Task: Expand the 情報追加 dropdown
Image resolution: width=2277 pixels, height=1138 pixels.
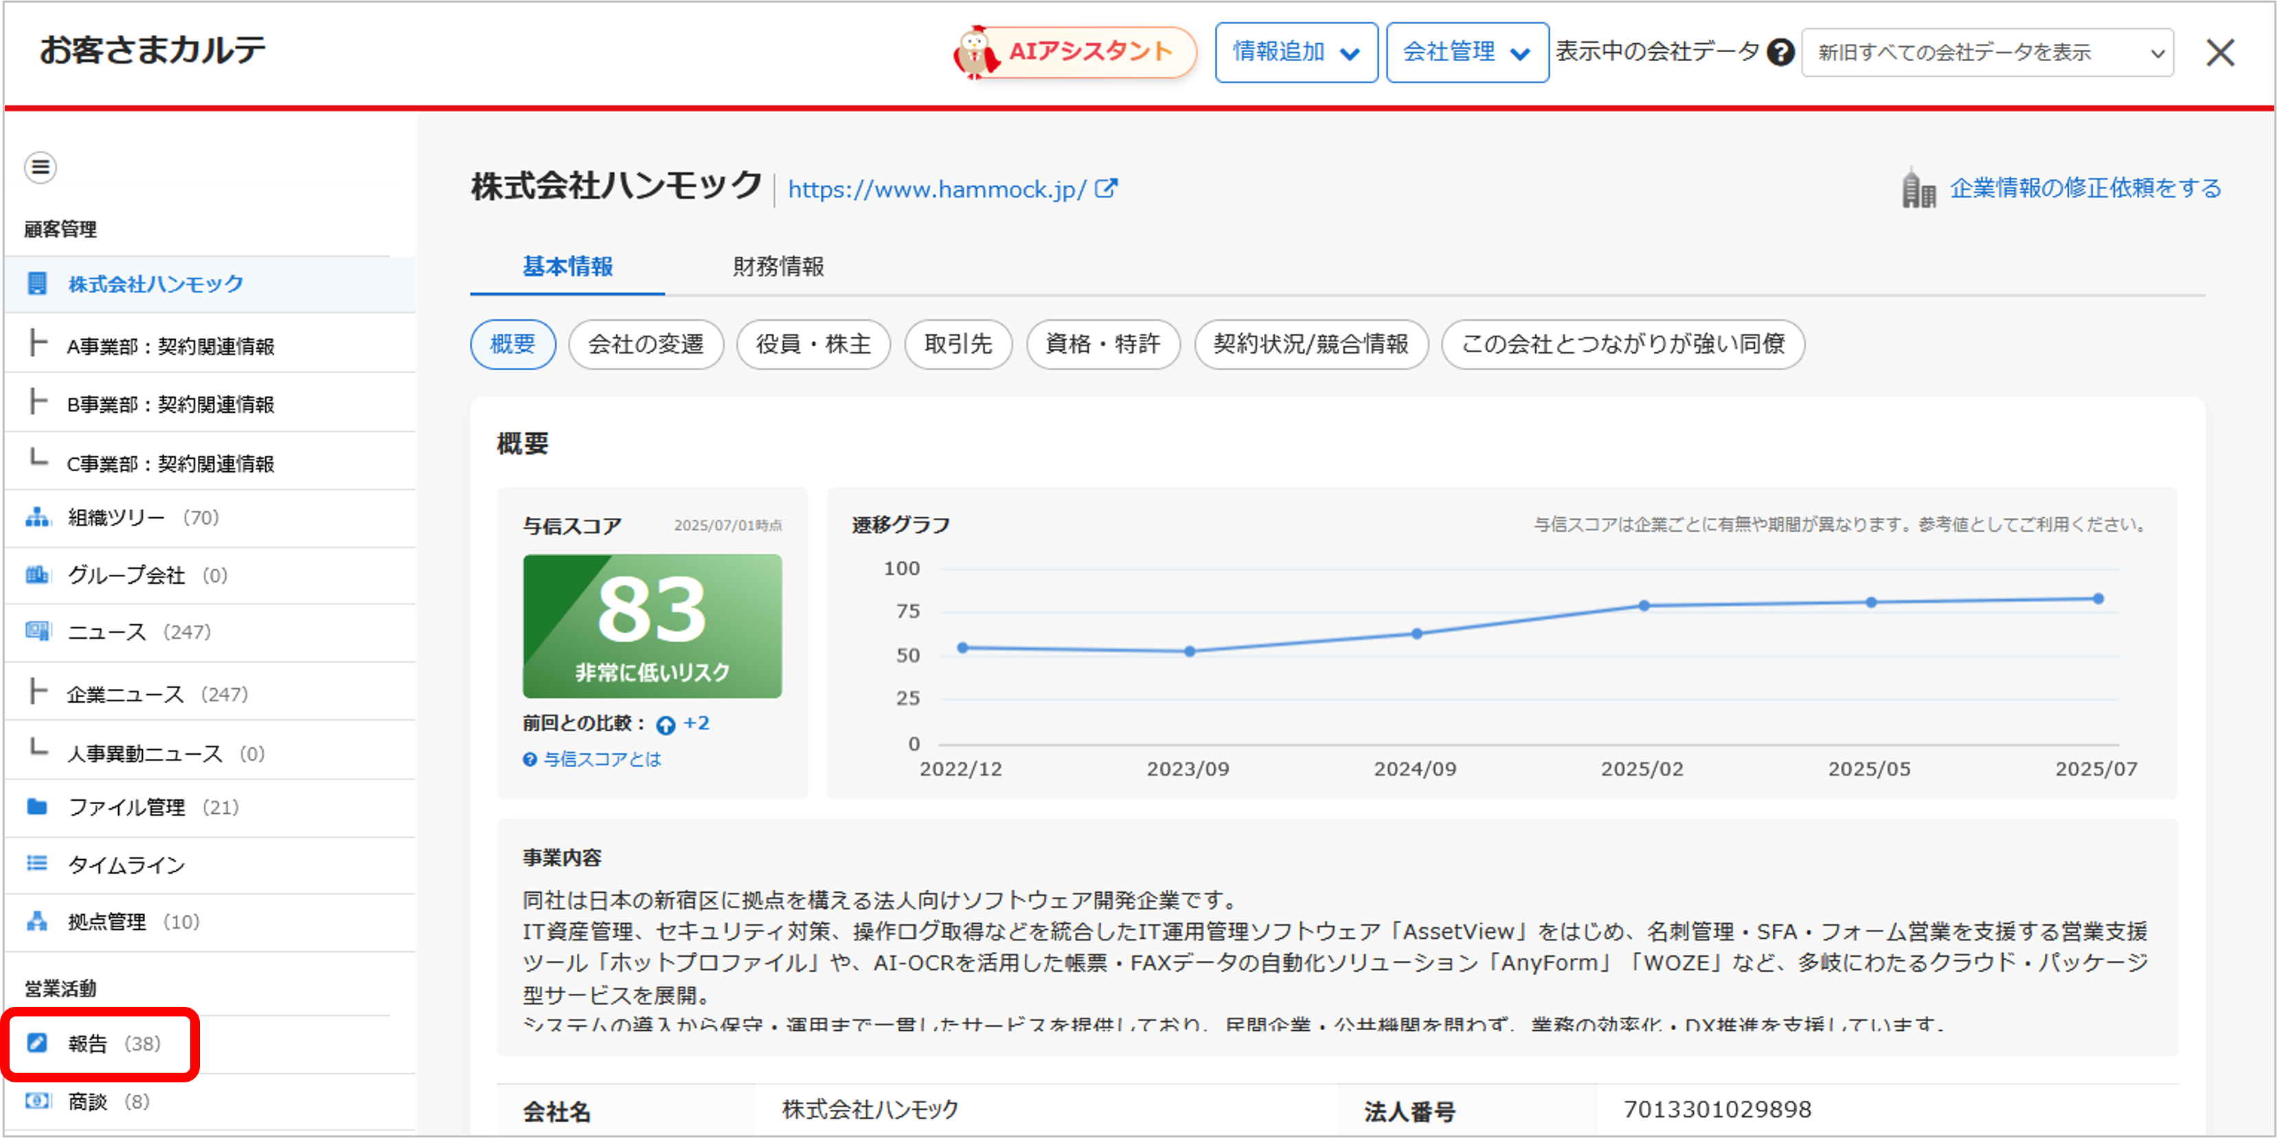Action: [x=1296, y=53]
